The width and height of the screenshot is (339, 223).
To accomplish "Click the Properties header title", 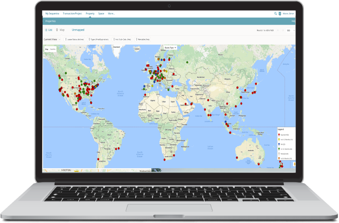I will [51, 21].
